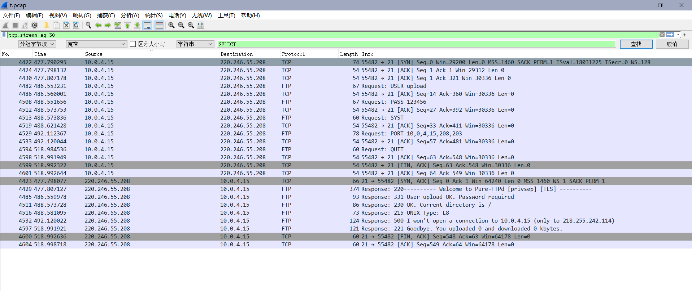The width and height of the screenshot is (692, 291).
Task: Restart the current capture
Action: click(x=25, y=25)
